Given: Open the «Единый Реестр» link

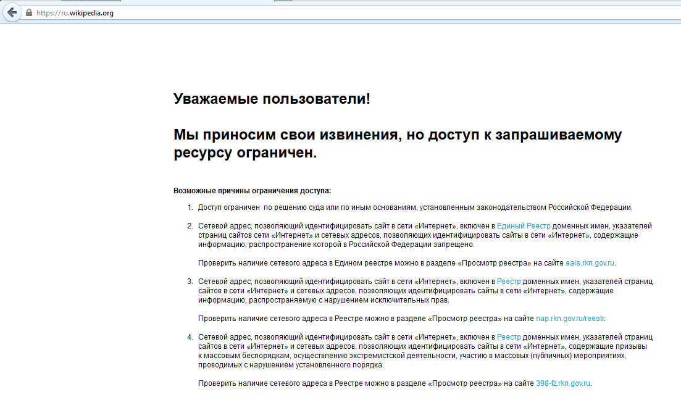Looking at the screenshot, I should pos(524,226).
